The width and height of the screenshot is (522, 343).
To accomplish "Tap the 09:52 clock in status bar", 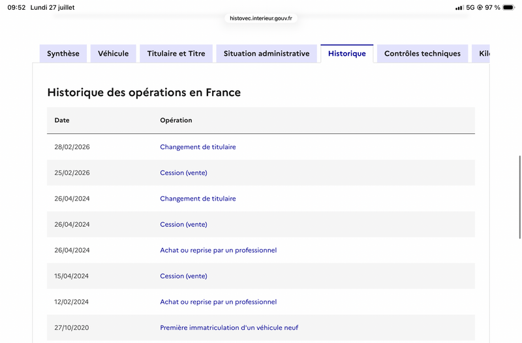I will (x=16, y=7).
